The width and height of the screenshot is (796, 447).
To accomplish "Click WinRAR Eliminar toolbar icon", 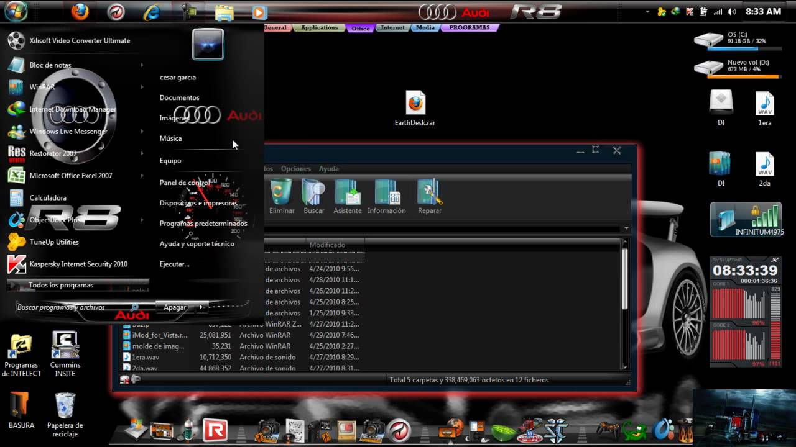I will tap(282, 197).
